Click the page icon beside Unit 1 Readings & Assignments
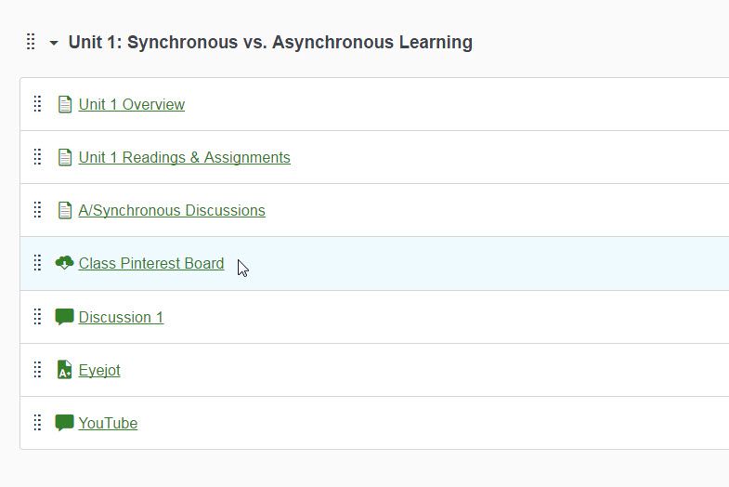The width and height of the screenshot is (729, 487). tap(64, 157)
